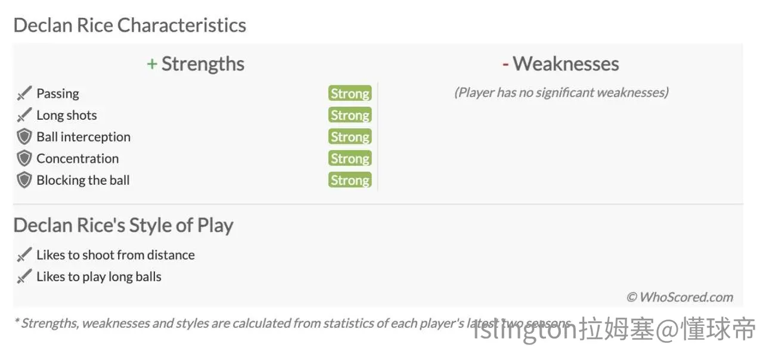Click the Strong badge for Long shots

pyautogui.click(x=350, y=115)
